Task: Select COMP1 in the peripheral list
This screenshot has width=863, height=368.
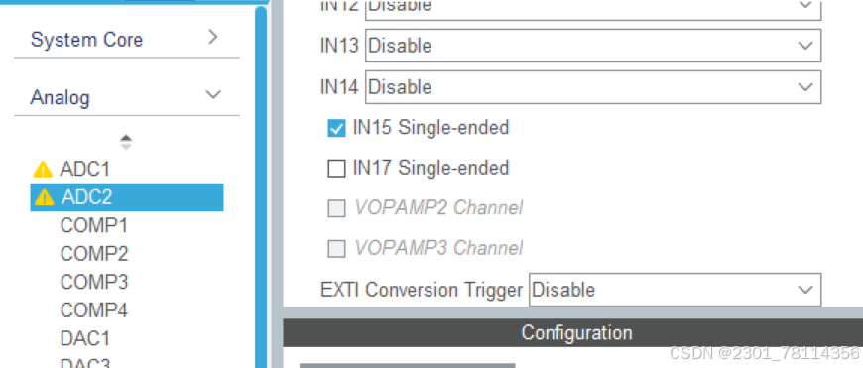Action: point(93,225)
